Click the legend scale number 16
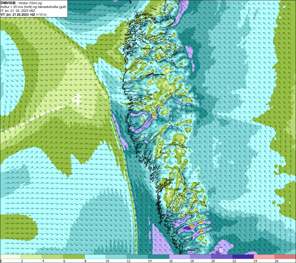 point(171,261)
